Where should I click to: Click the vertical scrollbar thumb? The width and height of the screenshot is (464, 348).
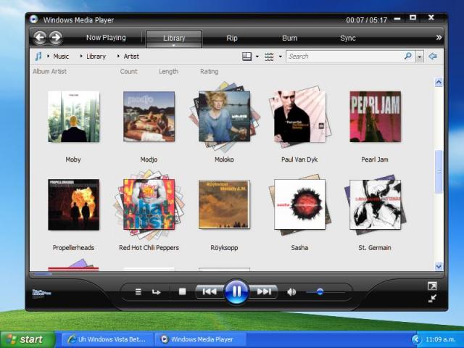pos(439,171)
